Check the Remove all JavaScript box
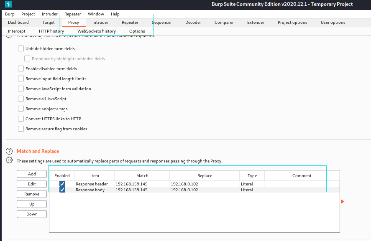Image resolution: width=371 pixels, height=241 pixels. 21,99
